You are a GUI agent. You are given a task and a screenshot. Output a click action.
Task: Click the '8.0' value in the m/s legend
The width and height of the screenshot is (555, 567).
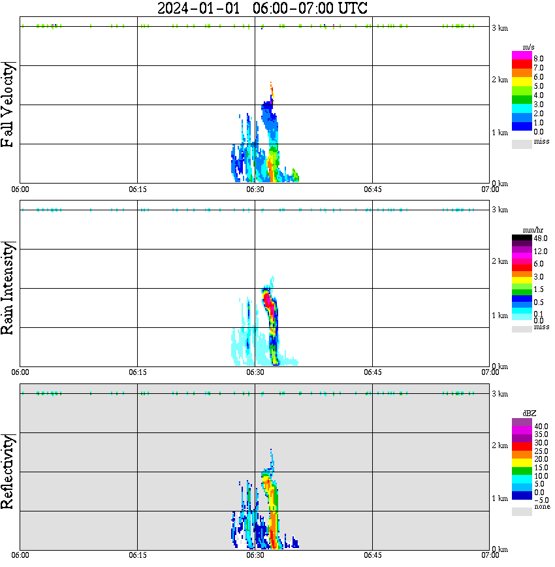point(539,59)
